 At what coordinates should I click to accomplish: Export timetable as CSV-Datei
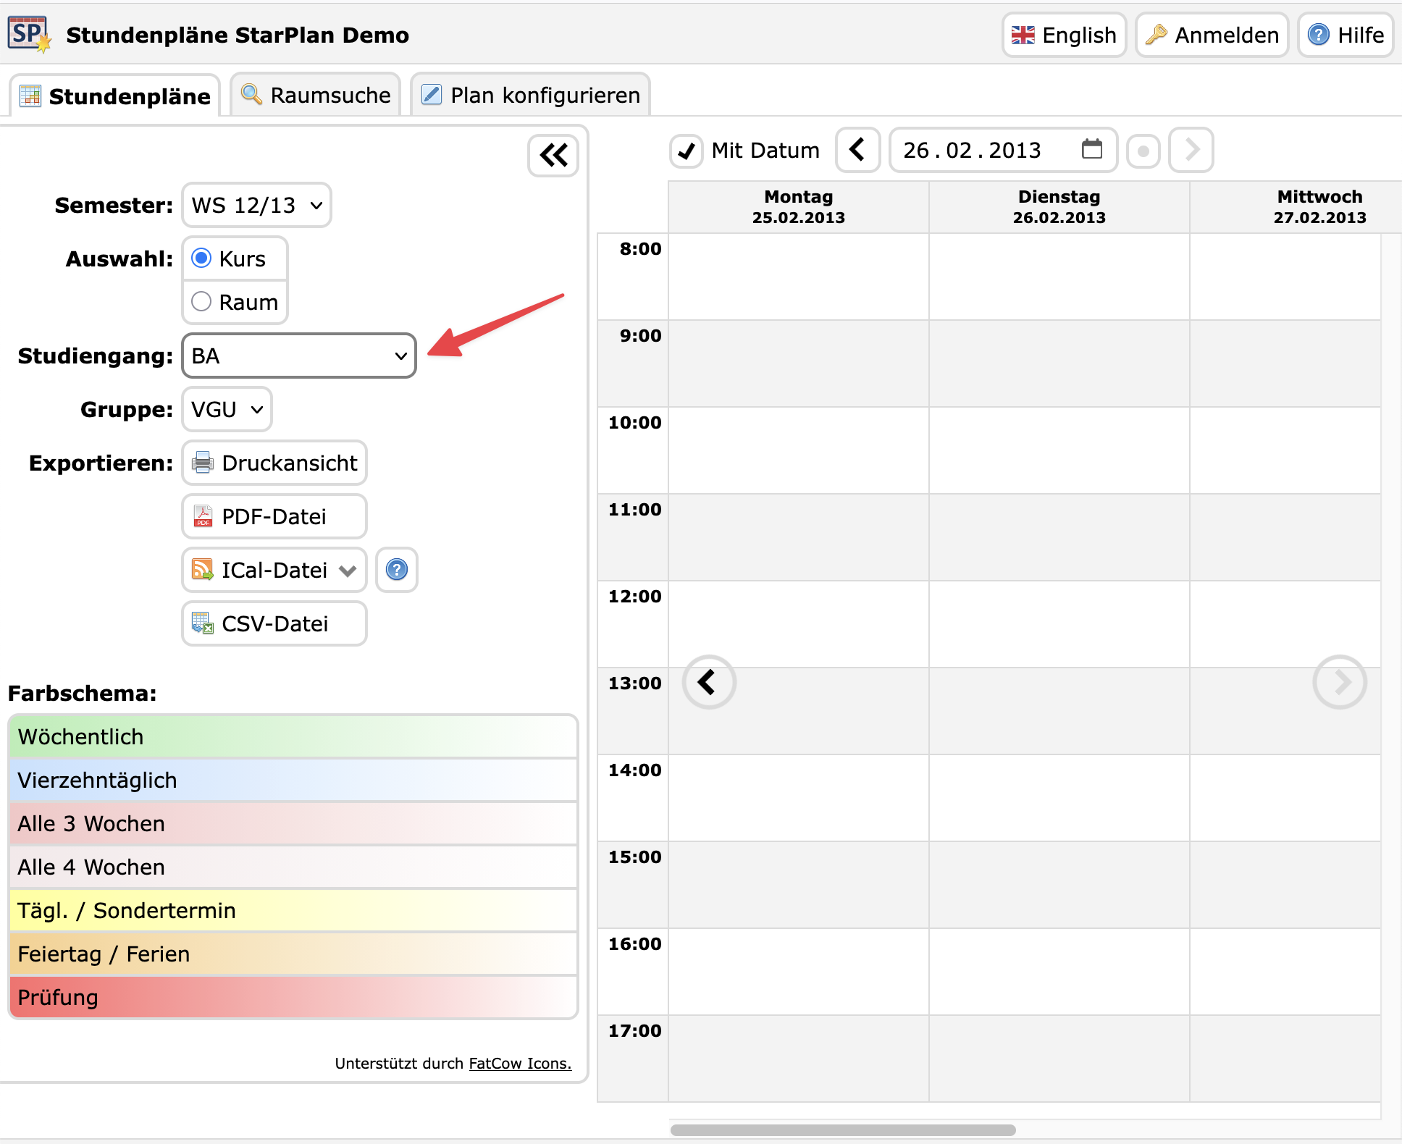point(274,623)
